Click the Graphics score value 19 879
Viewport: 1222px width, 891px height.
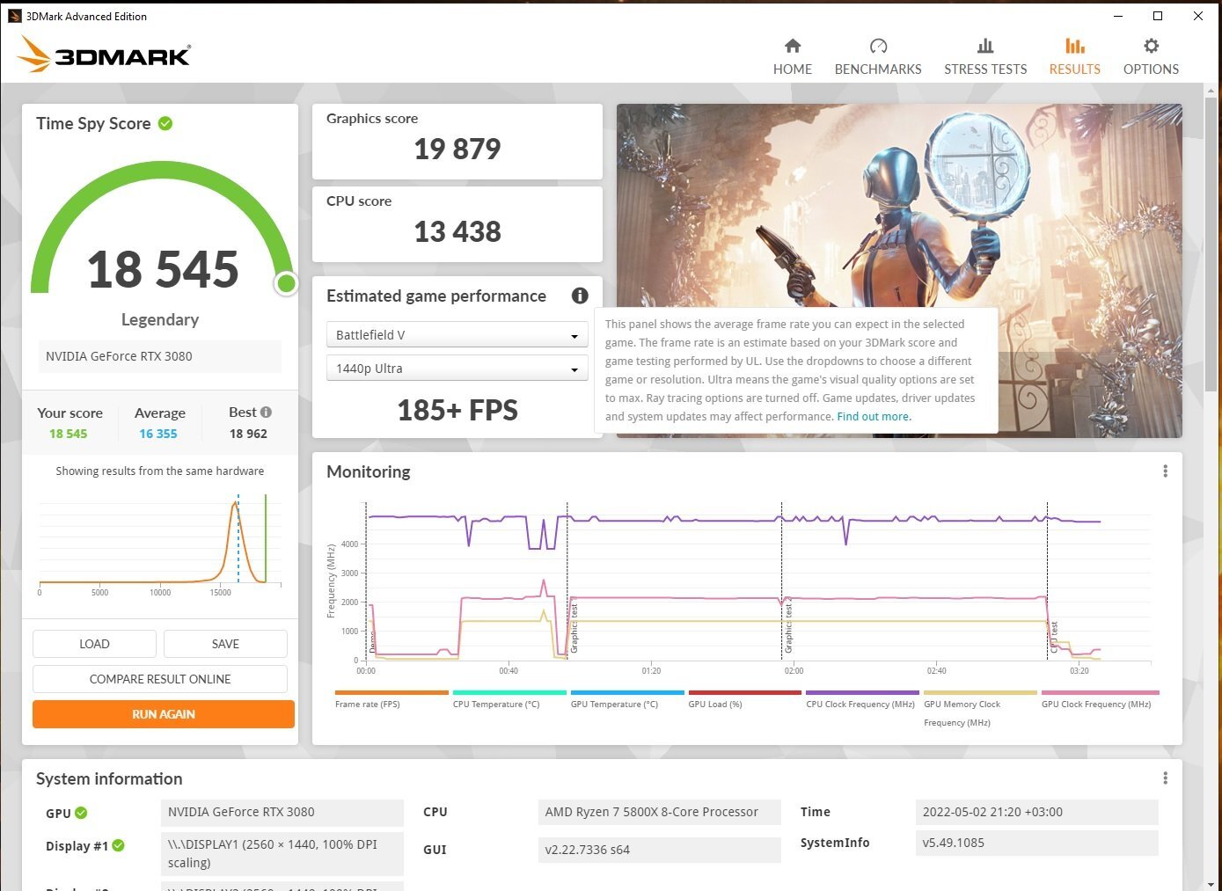tap(457, 150)
